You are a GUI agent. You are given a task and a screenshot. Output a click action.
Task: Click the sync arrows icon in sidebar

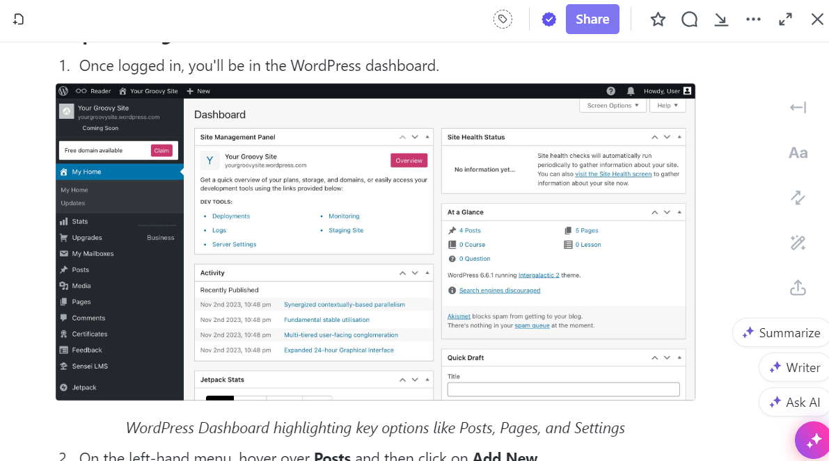point(798,198)
